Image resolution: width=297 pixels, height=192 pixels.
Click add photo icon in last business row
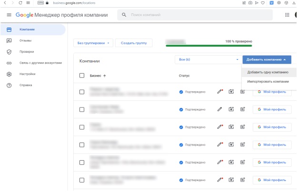coord(231,180)
